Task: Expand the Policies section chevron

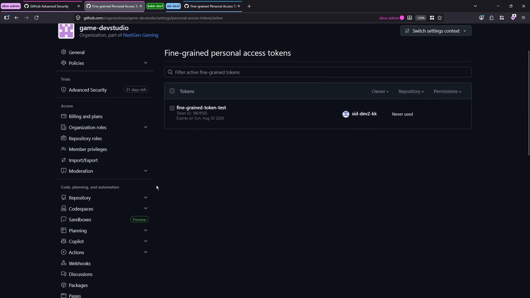Action: click(x=145, y=63)
